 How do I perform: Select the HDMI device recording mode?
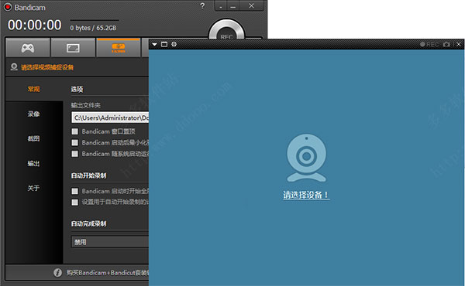(x=119, y=48)
